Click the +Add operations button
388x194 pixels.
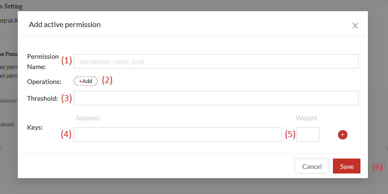pos(85,81)
